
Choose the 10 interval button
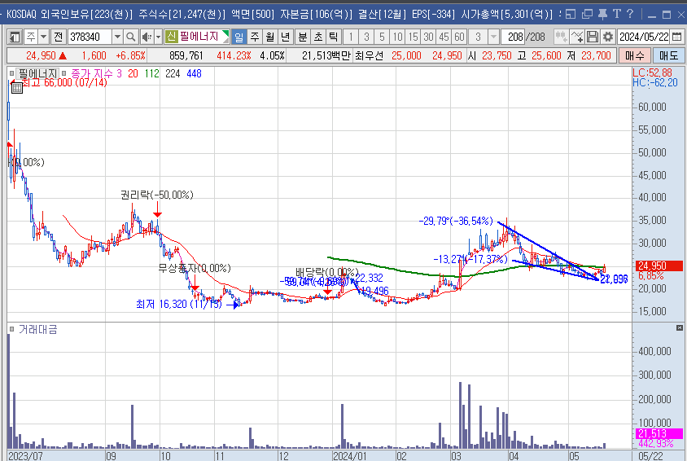point(397,37)
